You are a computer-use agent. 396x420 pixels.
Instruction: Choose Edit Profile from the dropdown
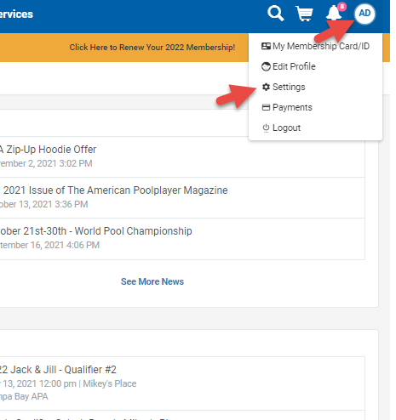315,66
